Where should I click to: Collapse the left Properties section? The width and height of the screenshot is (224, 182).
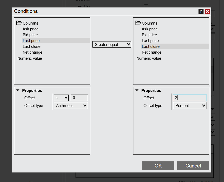(x=18, y=90)
